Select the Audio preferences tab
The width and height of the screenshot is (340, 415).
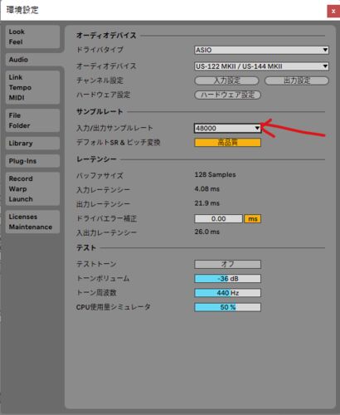pyautogui.click(x=32, y=60)
